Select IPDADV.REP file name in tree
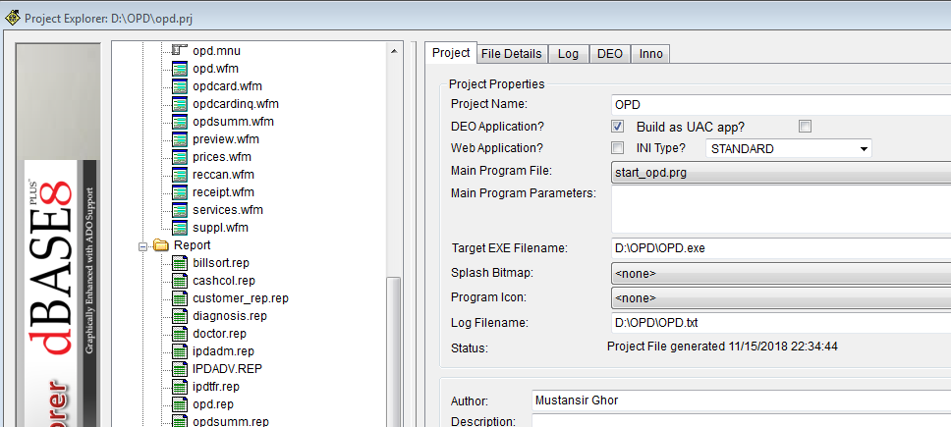 [228, 369]
